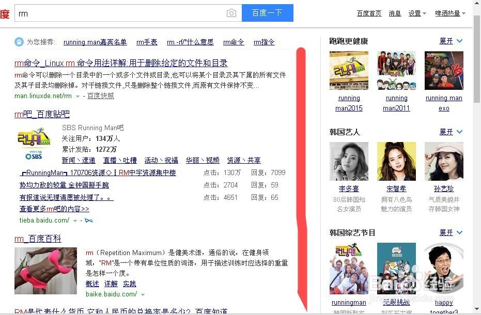Click the 百度一下 search button
Viewport: 481px width, 315px height.
click(x=268, y=13)
